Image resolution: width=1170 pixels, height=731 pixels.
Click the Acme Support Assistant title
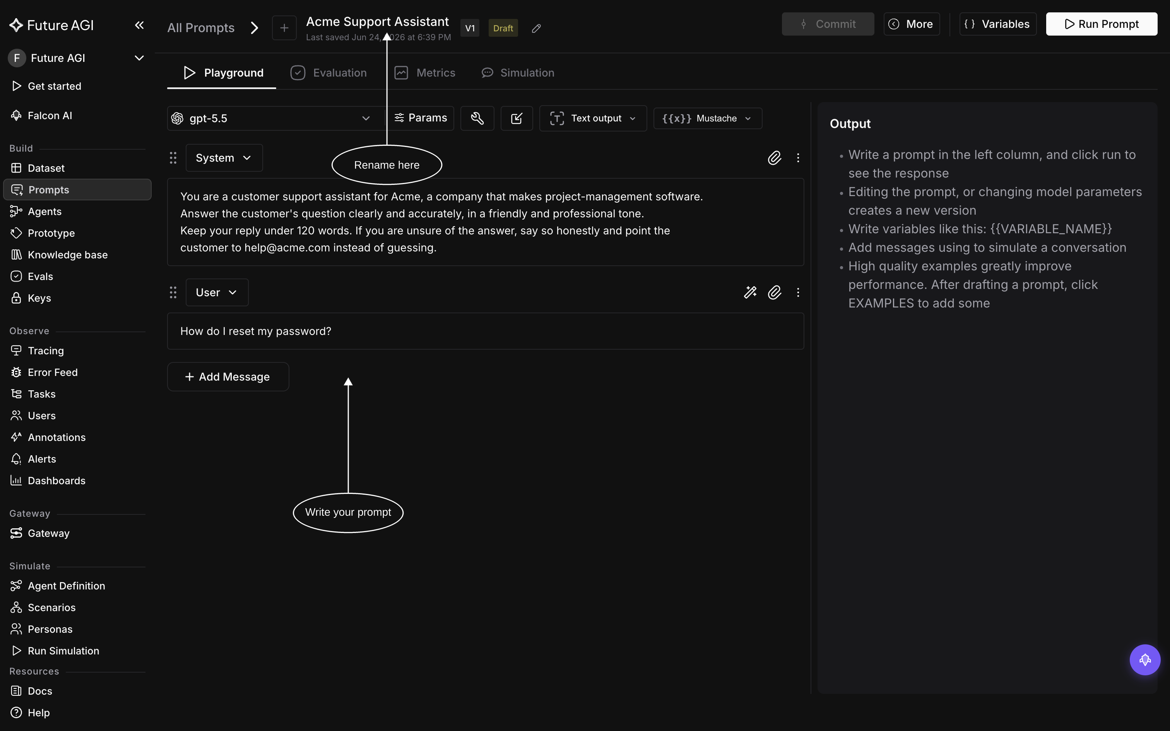coord(378,22)
